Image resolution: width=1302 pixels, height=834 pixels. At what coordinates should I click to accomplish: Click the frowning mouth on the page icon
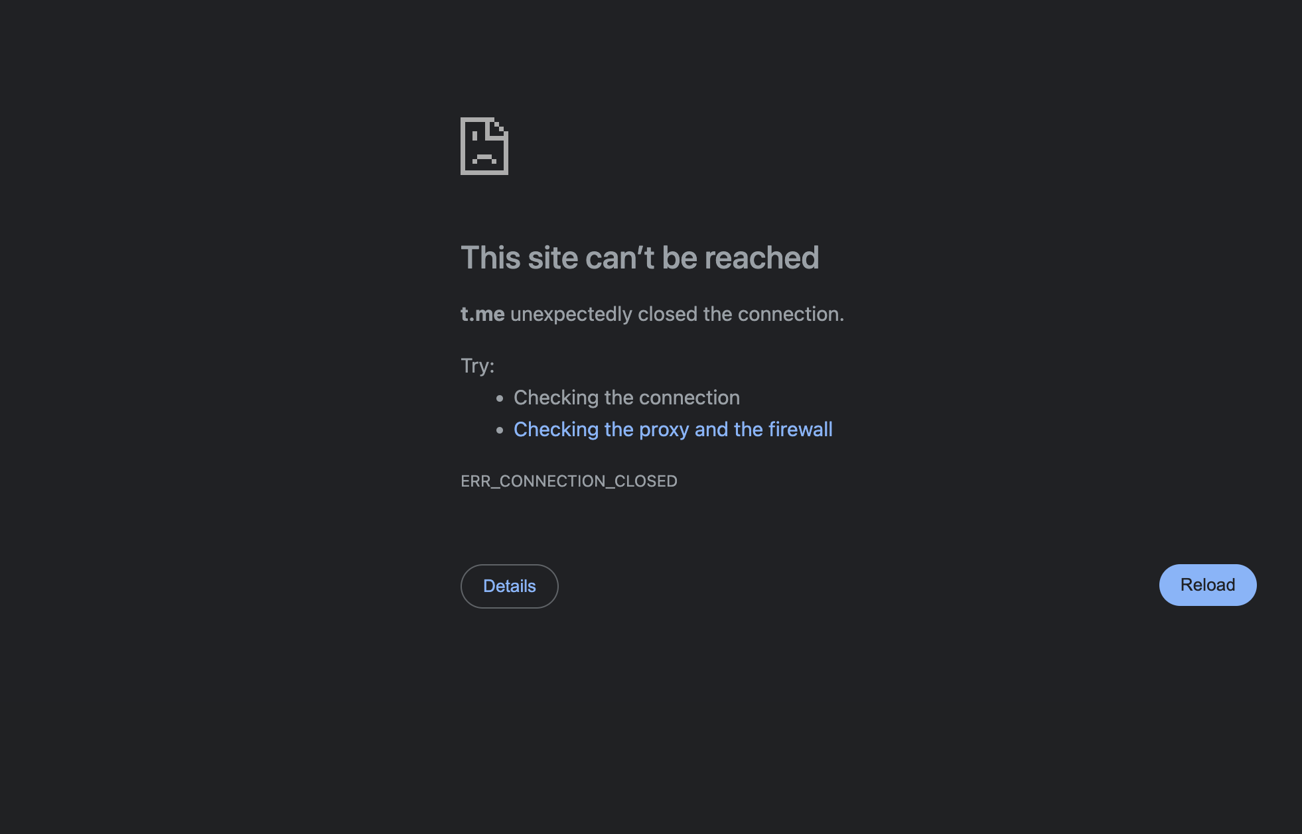pyautogui.click(x=484, y=159)
